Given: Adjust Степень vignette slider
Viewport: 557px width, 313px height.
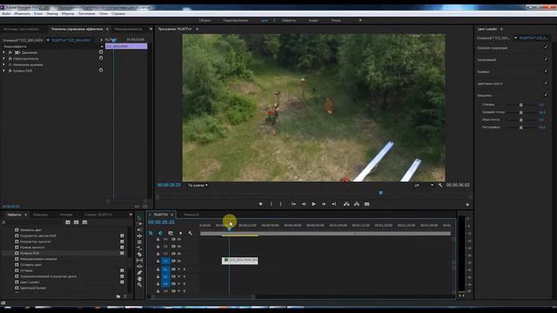Looking at the screenshot, I should tap(520, 104).
